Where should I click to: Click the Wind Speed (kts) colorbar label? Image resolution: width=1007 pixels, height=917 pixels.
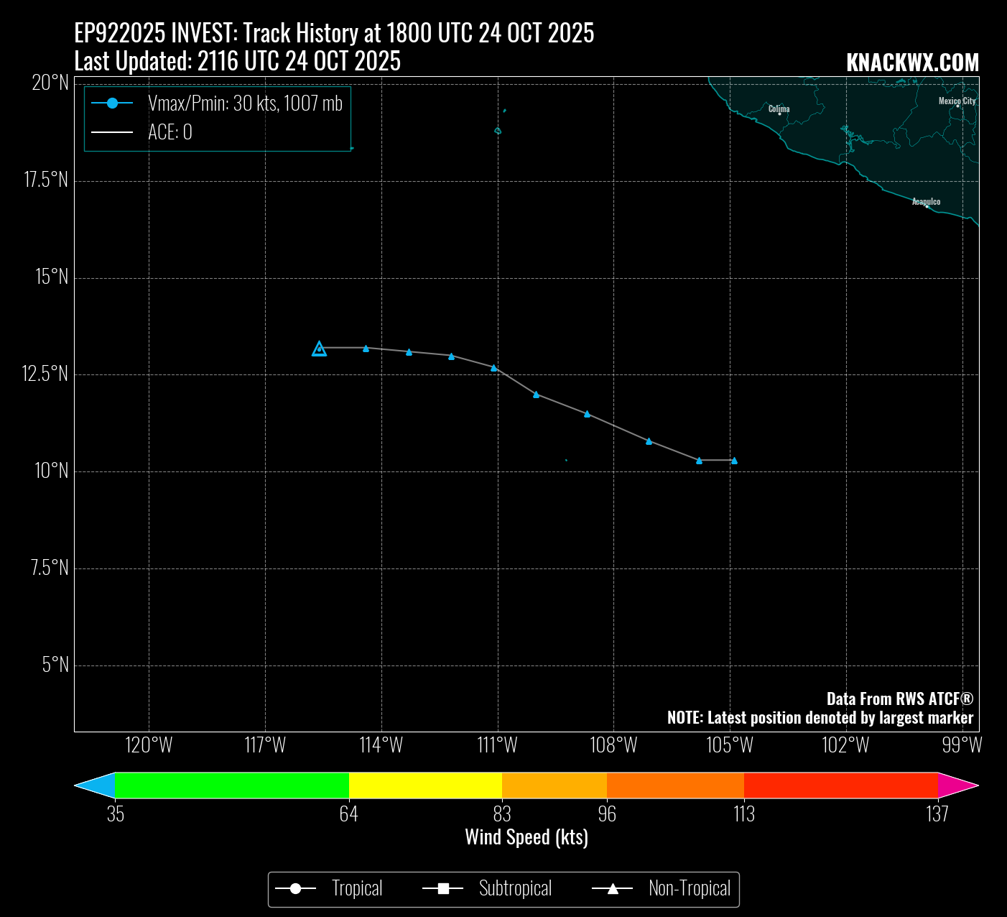526,837
